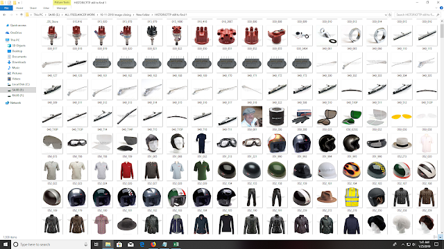Click 'ALL FREELANCER WORK' breadcrumb segment
The height and width of the screenshot is (249, 444).
click(x=80, y=15)
